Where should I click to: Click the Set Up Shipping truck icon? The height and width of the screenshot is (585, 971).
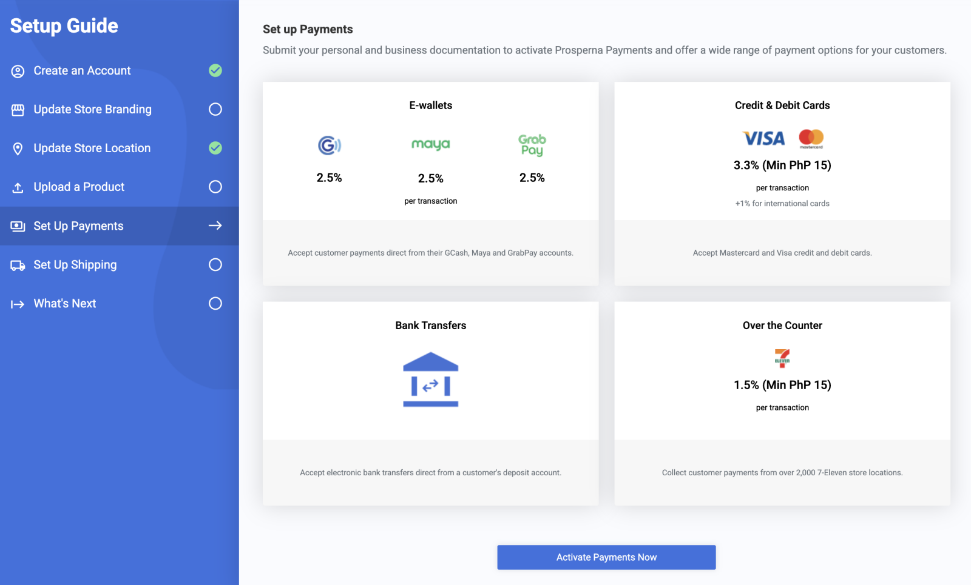pos(18,265)
